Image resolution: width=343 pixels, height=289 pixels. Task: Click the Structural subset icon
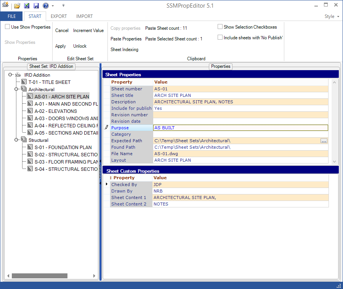click(x=24, y=140)
